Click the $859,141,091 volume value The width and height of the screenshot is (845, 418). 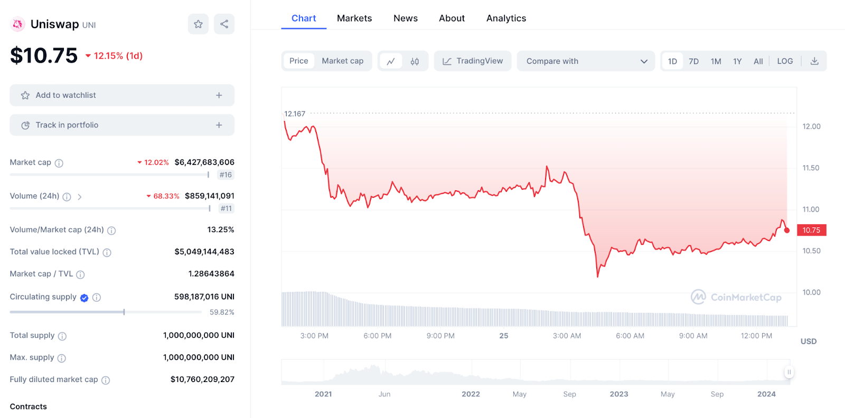point(210,196)
